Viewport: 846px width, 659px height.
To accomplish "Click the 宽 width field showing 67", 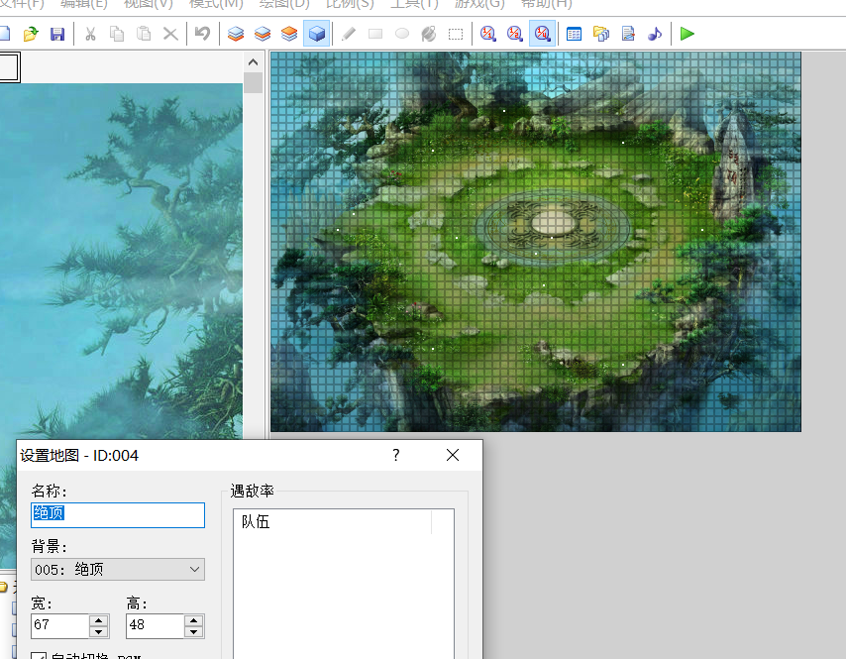I will point(59,626).
